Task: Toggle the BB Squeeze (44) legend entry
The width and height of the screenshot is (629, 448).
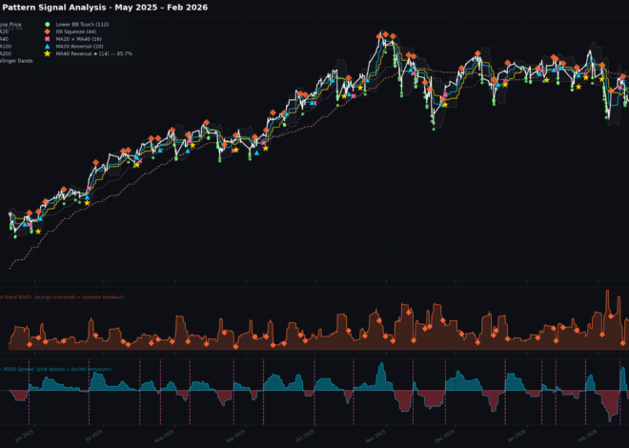Action: [x=76, y=31]
